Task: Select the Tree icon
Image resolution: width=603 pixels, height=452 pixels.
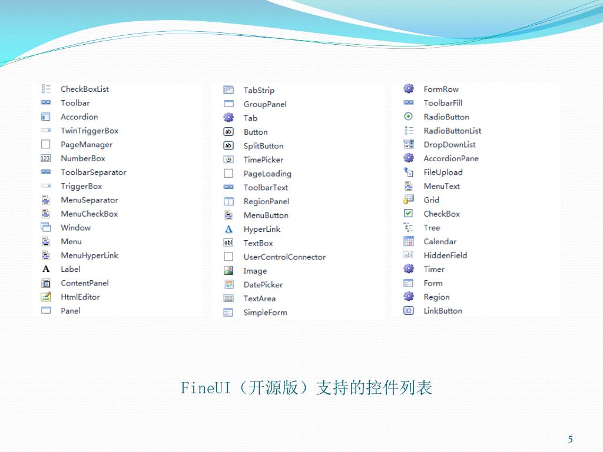Action: click(409, 227)
